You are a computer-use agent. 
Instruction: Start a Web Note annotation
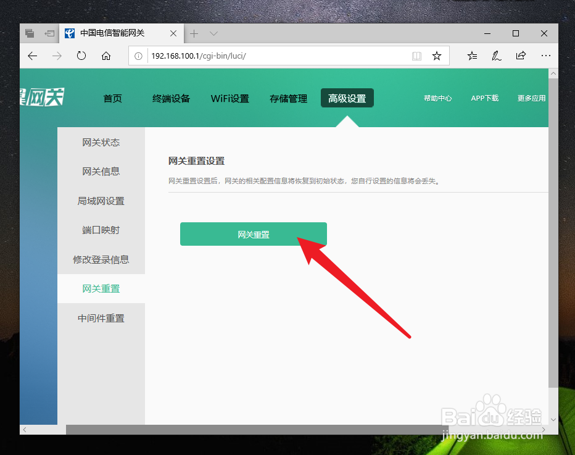pyautogui.click(x=496, y=56)
